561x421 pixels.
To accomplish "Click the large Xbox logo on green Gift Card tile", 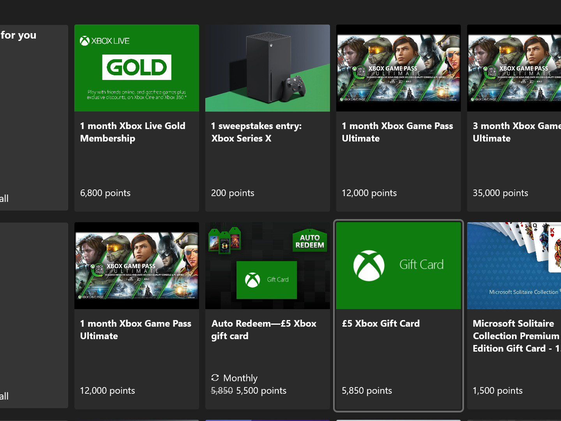I will pos(369,265).
